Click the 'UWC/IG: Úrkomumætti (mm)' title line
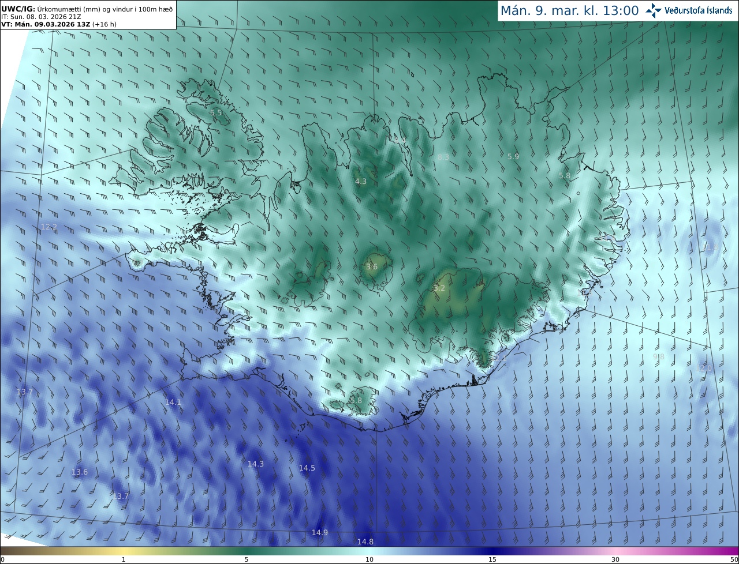The width and height of the screenshot is (739, 564). 87,9
